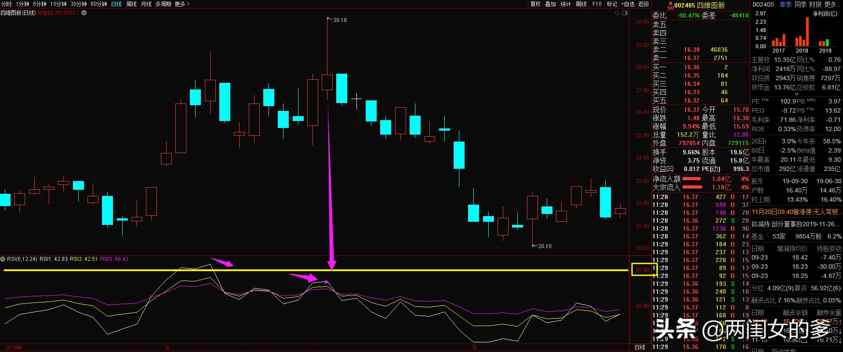This screenshot has height=352, width=843.
Task: Open the 11月20日 曾涨停 news headline
Action: (796, 212)
